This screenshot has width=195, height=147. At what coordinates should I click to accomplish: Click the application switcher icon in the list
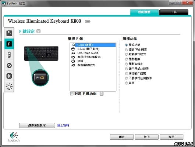[x=73, y=57]
